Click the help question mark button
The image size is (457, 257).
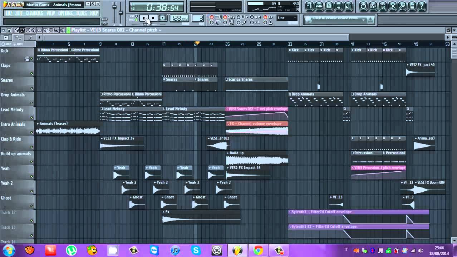[x=422, y=6]
